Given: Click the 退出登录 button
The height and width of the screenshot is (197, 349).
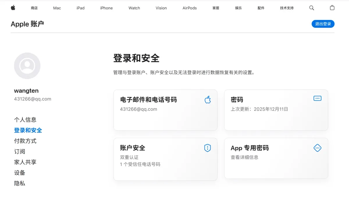Looking at the screenshot, I should pos(323,24).
